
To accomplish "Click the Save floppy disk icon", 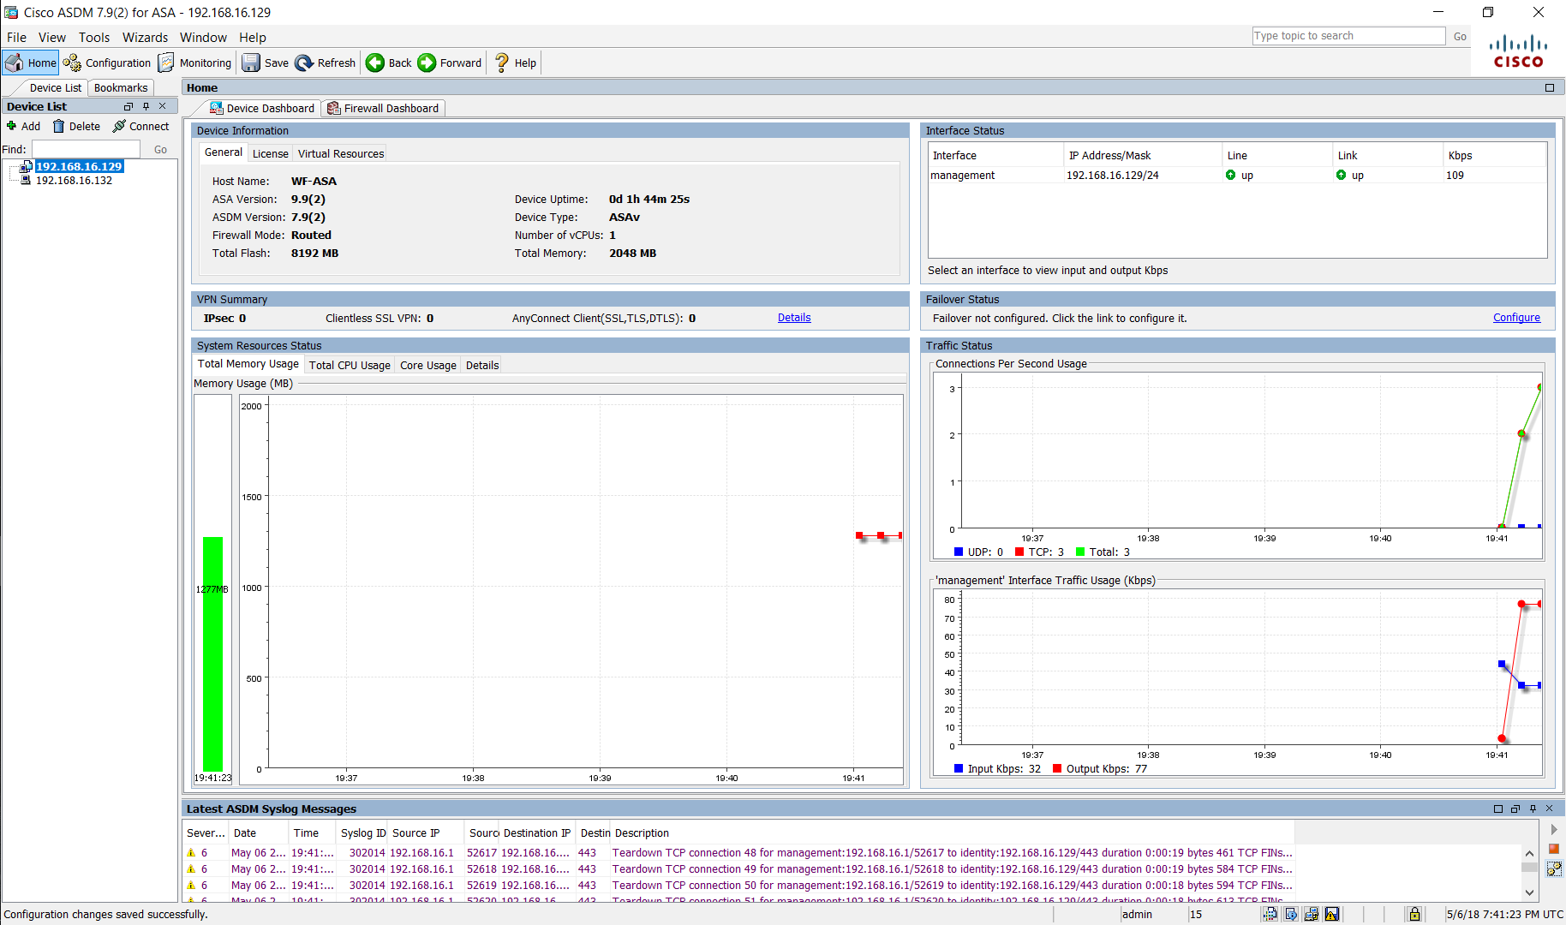I will [x=251, y=63].
